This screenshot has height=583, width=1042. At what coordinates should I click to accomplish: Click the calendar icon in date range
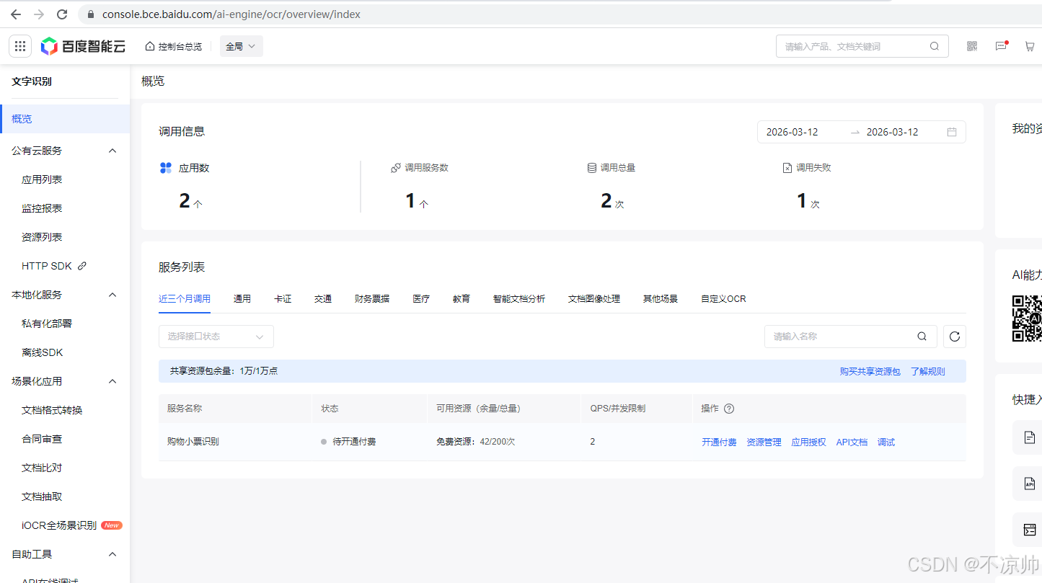coord(952,132)
